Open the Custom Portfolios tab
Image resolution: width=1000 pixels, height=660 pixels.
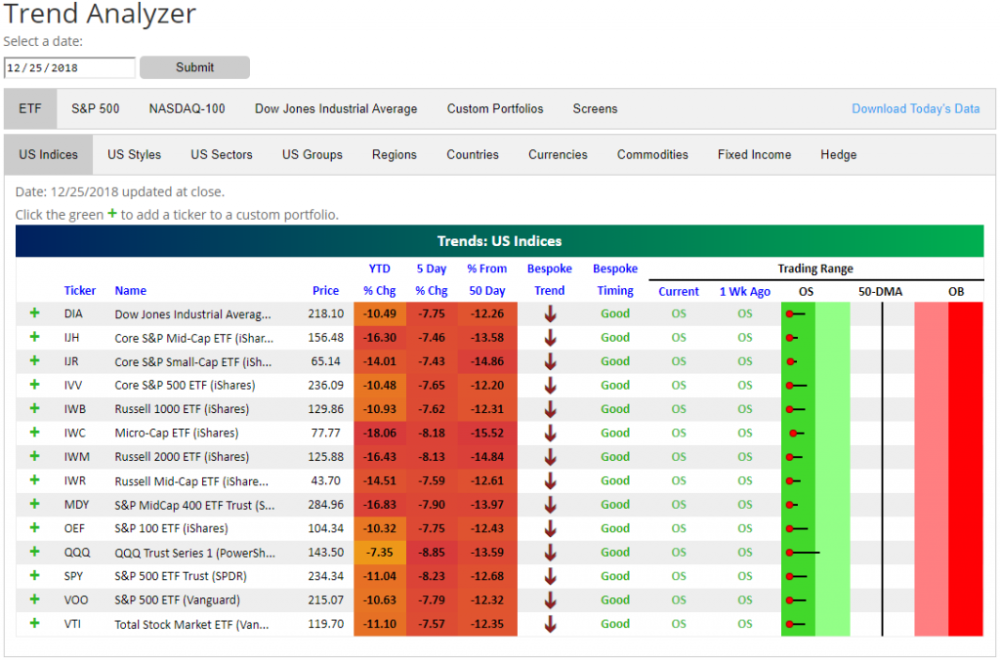coord(495,108)
